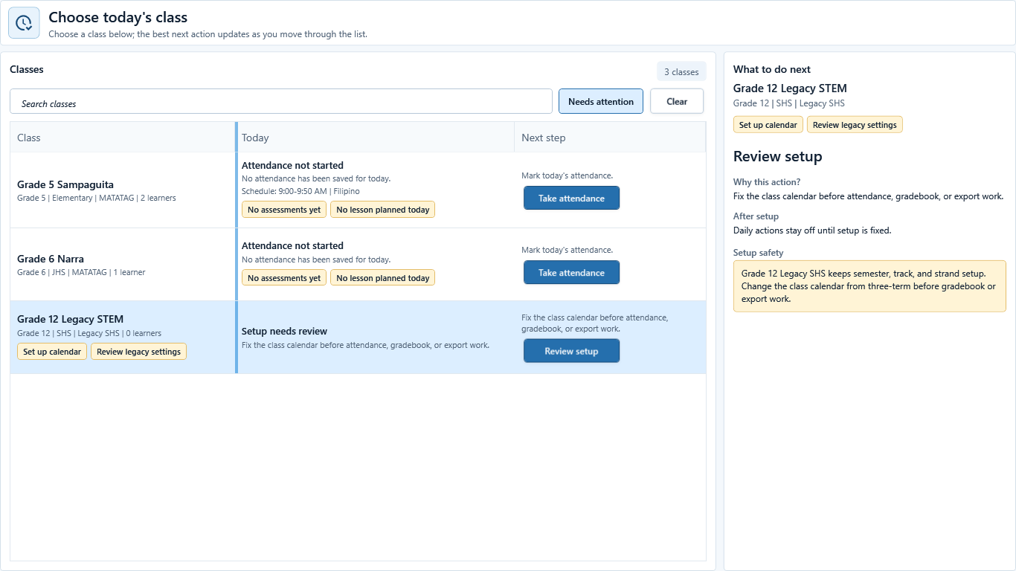
Task: Click the Setup needs review status
Action: pyautogui.click(x=284, y=332)
